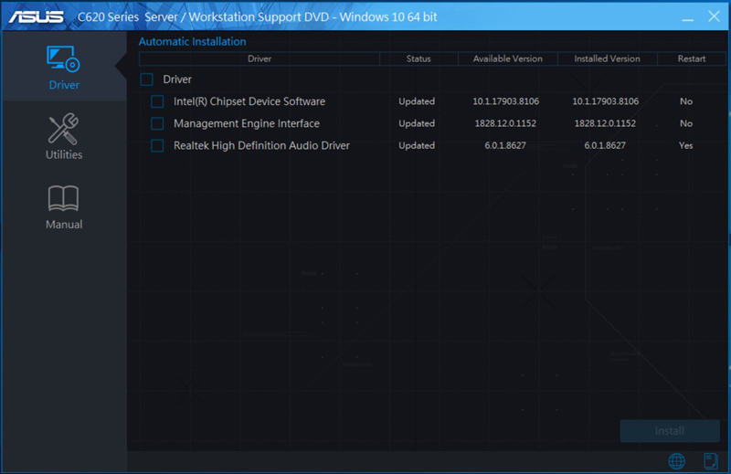This screenshot has height=474, width=731.
Task: Enable Realtek High Definition Audio Driver checkbox
Action: [x=157, y=145]
